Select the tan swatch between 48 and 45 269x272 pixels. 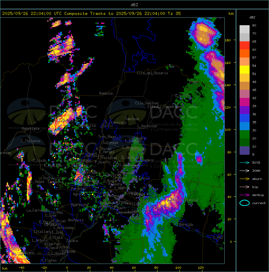coord(244,86)
